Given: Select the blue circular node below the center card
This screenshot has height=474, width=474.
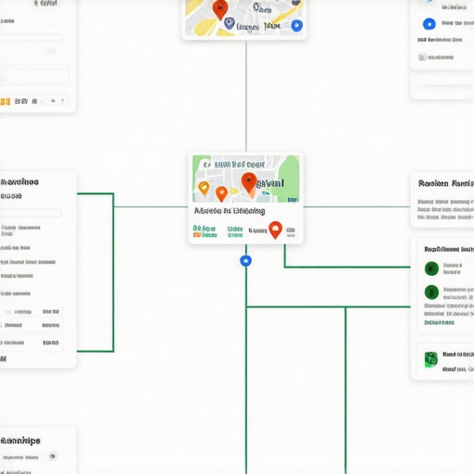Looking at the screenshot, I should click(x=245, y=261).
